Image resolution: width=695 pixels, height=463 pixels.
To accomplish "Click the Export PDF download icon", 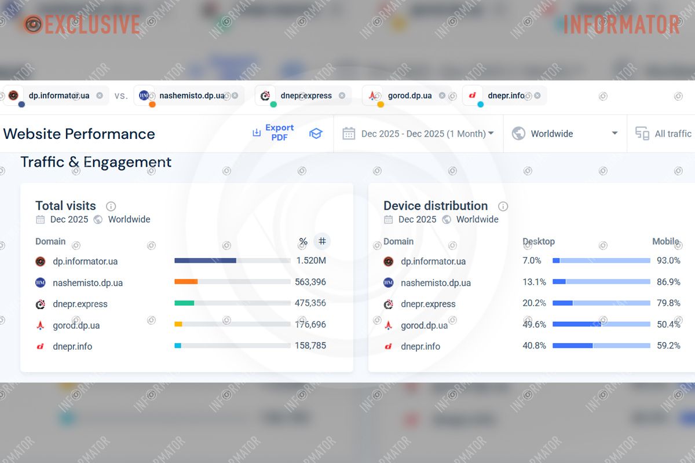I will click(x=257, y=132).
